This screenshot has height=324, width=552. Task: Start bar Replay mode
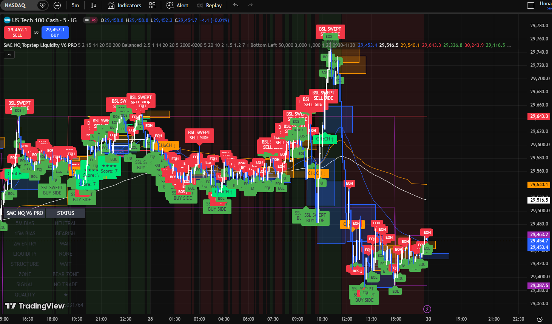[x=209, y=5]
